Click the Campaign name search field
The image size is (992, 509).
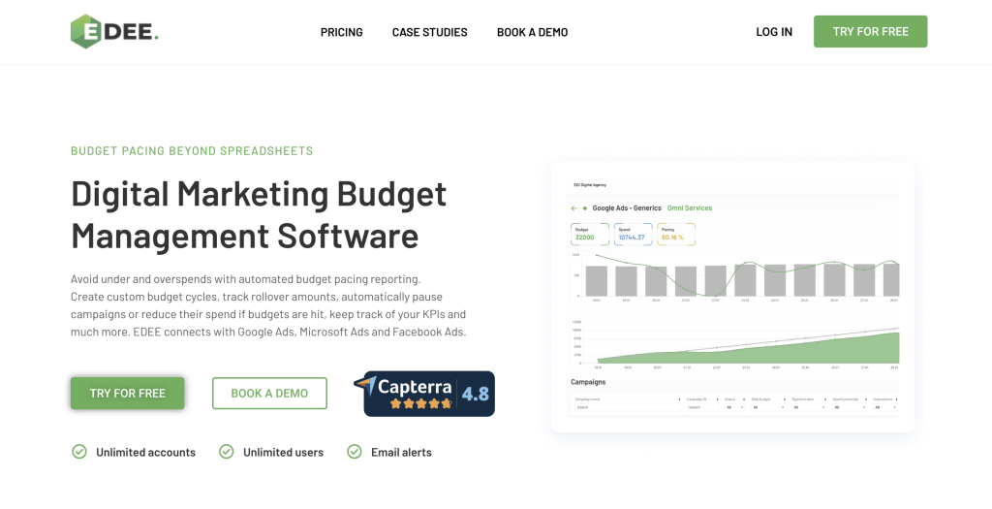click(x=627, y=407)
